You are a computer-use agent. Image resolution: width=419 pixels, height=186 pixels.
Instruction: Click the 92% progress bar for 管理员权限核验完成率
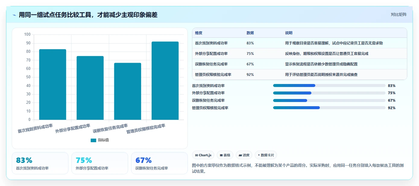pos(329,108)
